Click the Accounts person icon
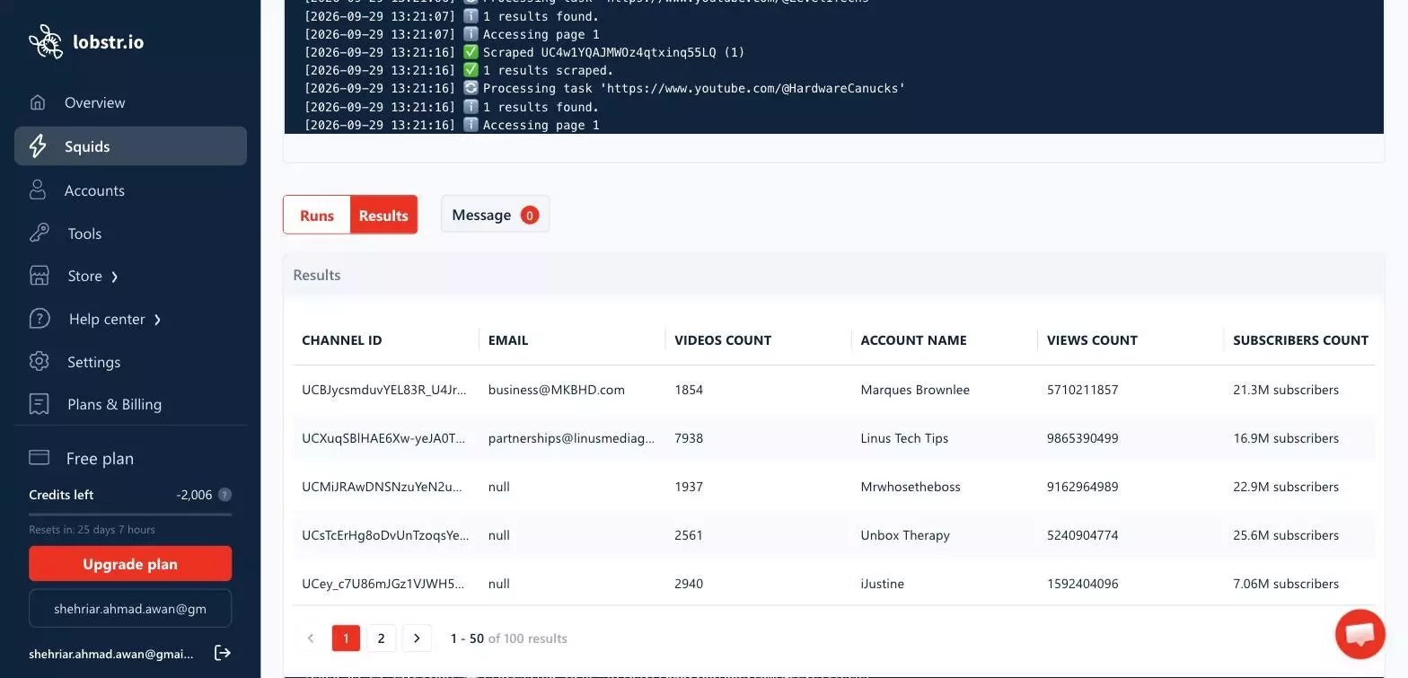The width and height of the screenshot is (1408, 678). (x=38, y=190)
